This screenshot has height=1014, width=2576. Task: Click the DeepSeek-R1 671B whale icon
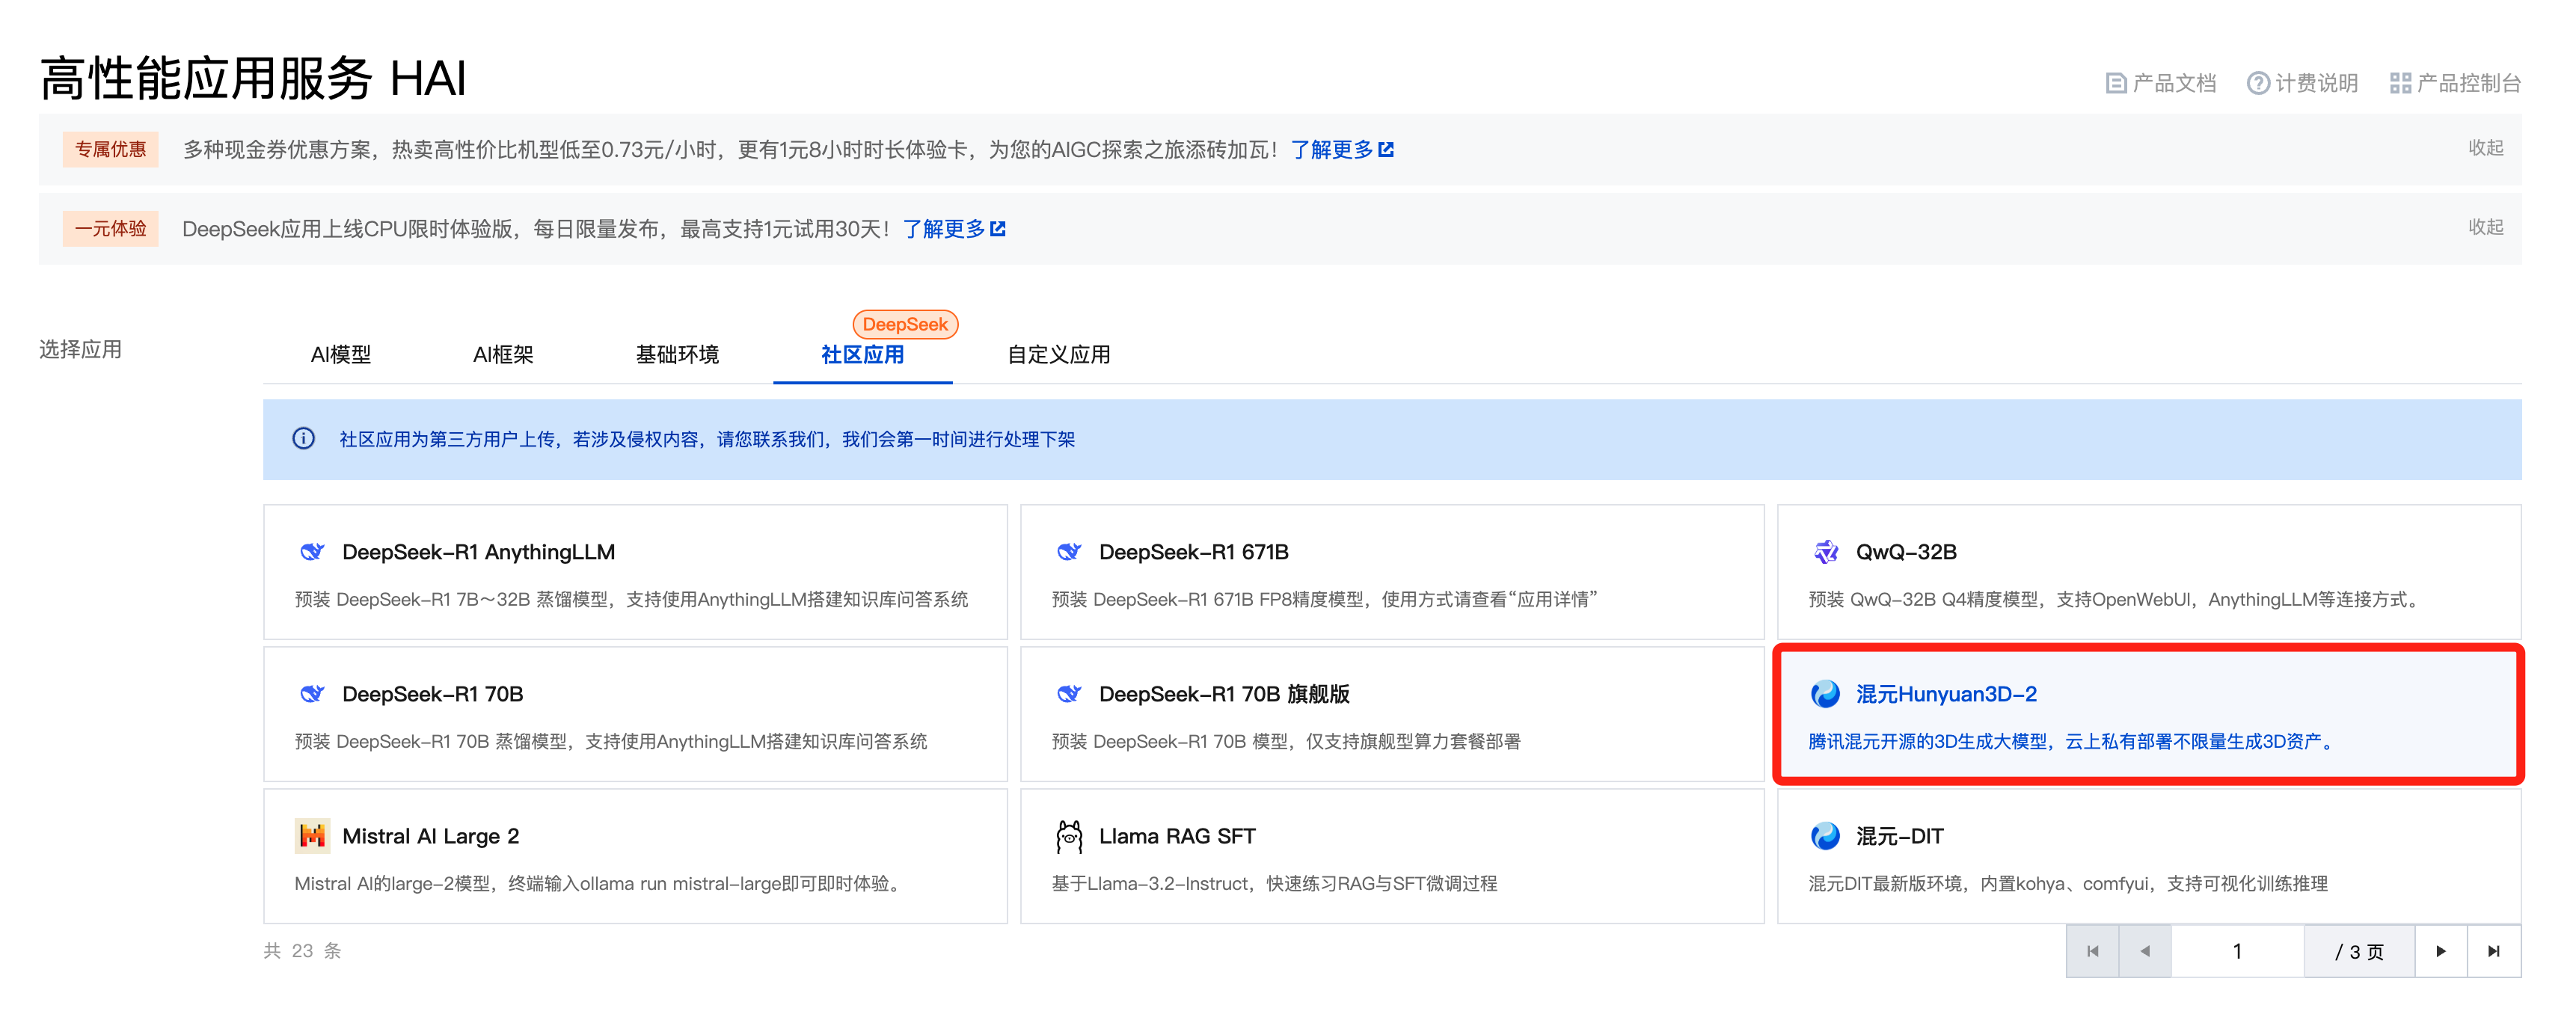pos(1069,551)
